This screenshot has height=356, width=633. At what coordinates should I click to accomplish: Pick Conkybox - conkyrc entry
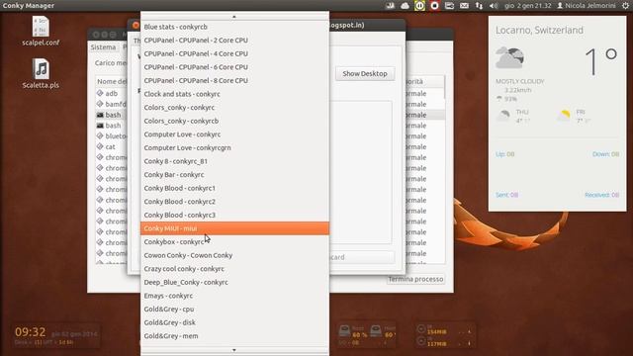coord(234,241)
